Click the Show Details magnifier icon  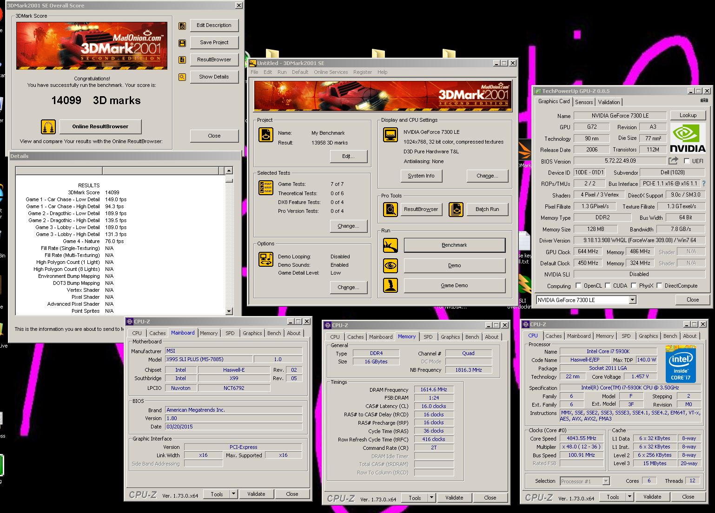(x=182, y=77)
